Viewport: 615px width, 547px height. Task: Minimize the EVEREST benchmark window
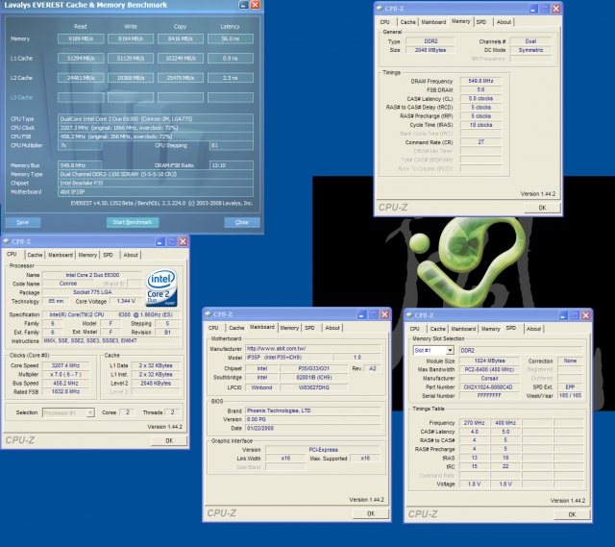point(243,5)
